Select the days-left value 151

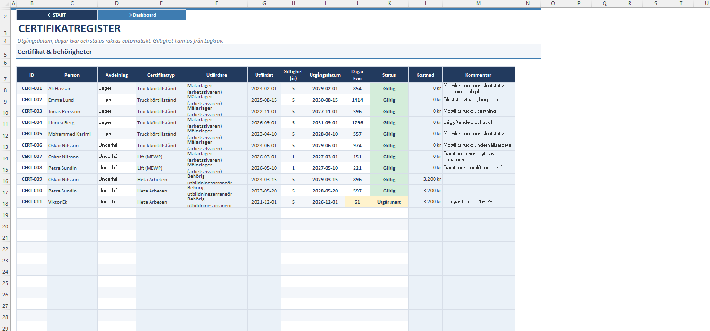pos(357,157)
